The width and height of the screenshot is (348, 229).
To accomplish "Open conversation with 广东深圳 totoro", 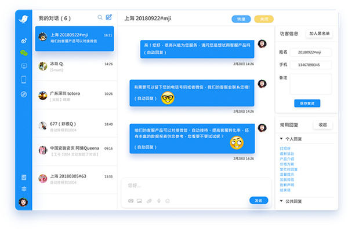I will 75,95.
